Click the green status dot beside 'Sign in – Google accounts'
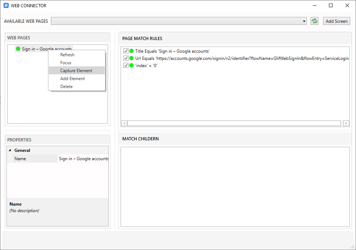356x250 pixels. coord(18,49)
